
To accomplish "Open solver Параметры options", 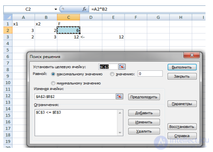I will tap(182, 104).
